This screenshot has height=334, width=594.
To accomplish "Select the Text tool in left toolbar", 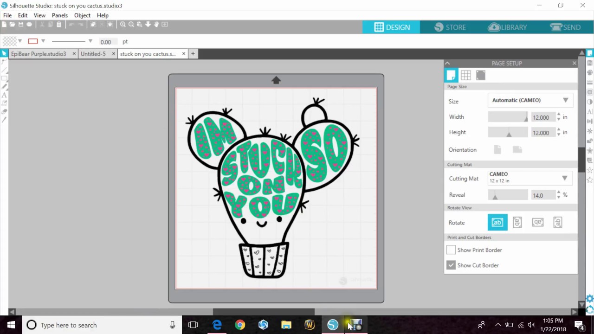I will click(4, 95).
